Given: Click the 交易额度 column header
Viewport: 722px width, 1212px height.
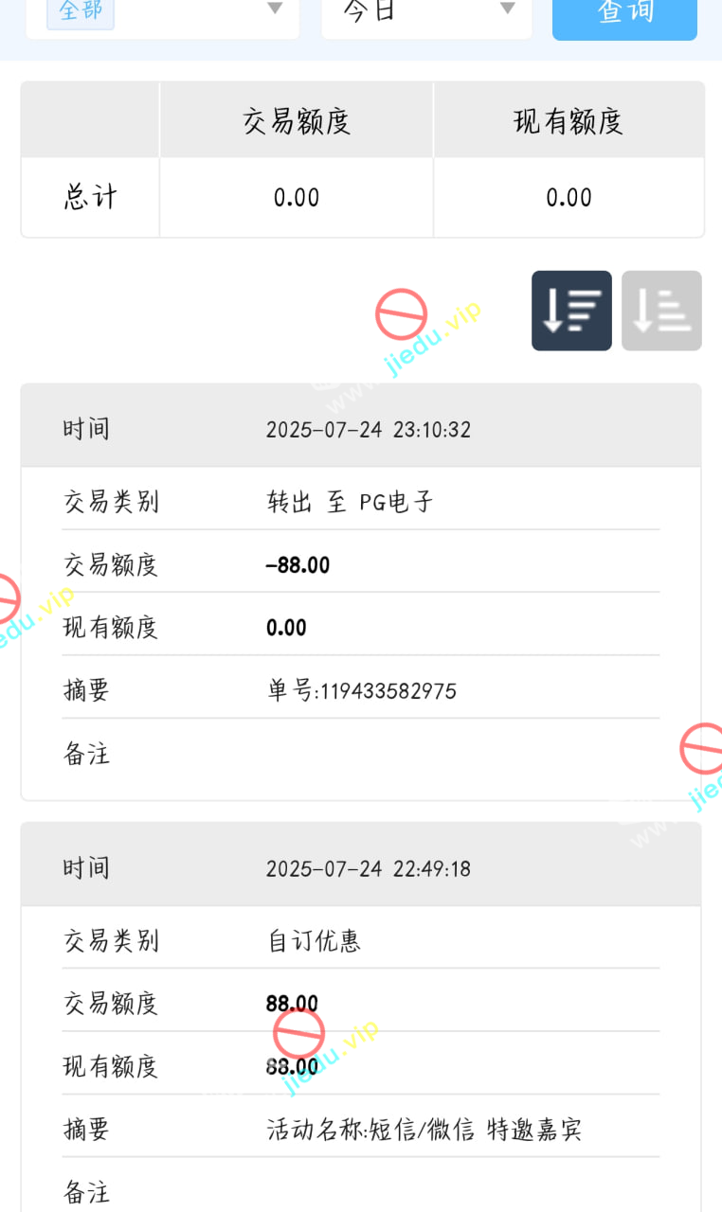Looking at the screenshot, I should pyautogui.click(x=297, y=121).
